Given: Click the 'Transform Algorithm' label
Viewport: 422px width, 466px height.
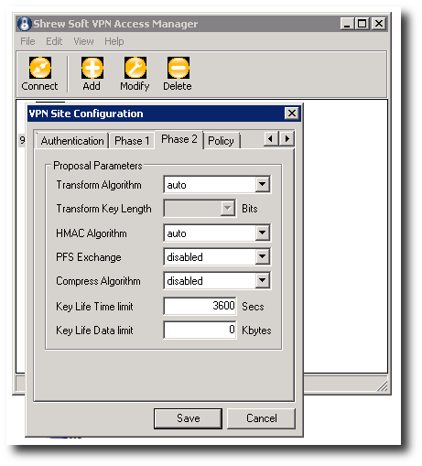Looking at the screenshot, I should click(x=99, y=185).
